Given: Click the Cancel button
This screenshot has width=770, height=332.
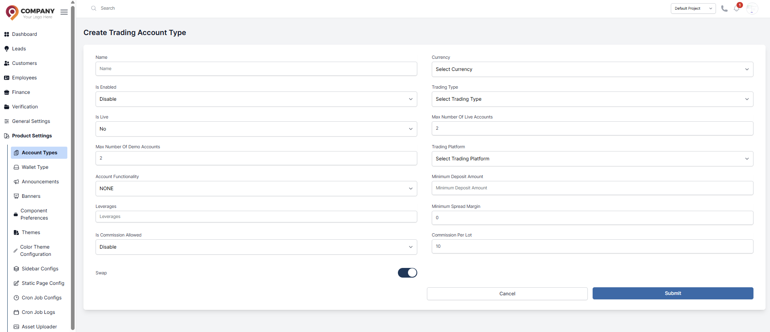Looking at the screenshot, I should [x=507, y=294].
